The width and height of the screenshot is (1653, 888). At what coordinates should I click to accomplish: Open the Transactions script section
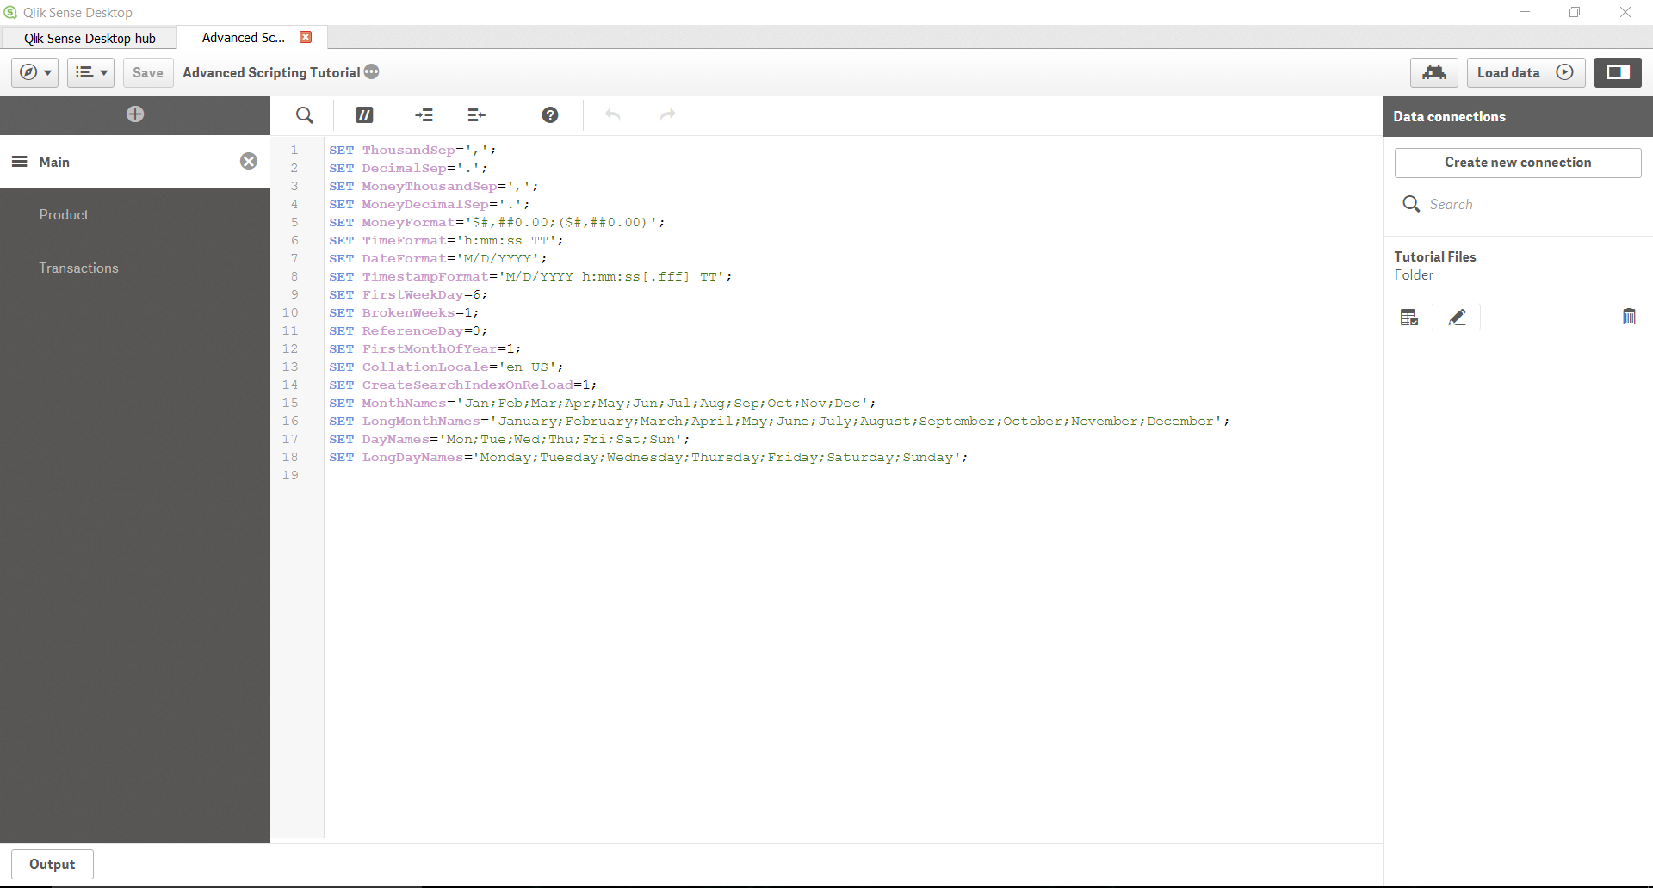135,268
